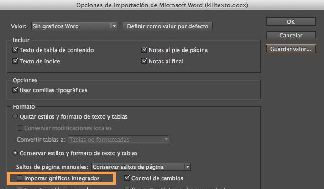Toggle Usar comillas tipográficas checkbox

[x=15, y=90]
